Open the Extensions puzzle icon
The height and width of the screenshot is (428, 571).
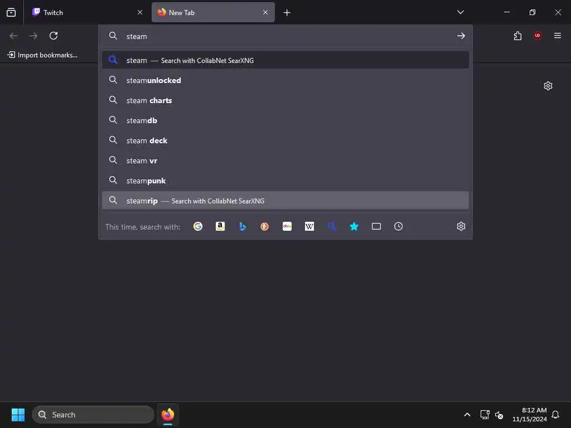tap(517, 36)
